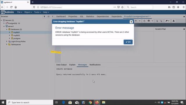Click the Filtered Rows funnel icon in Browser panel

tap(53, 17)
